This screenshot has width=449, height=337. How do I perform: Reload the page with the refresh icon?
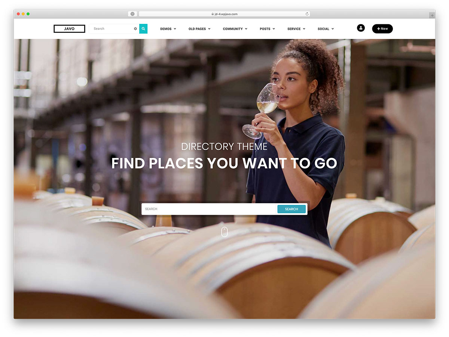coord(307,14)
